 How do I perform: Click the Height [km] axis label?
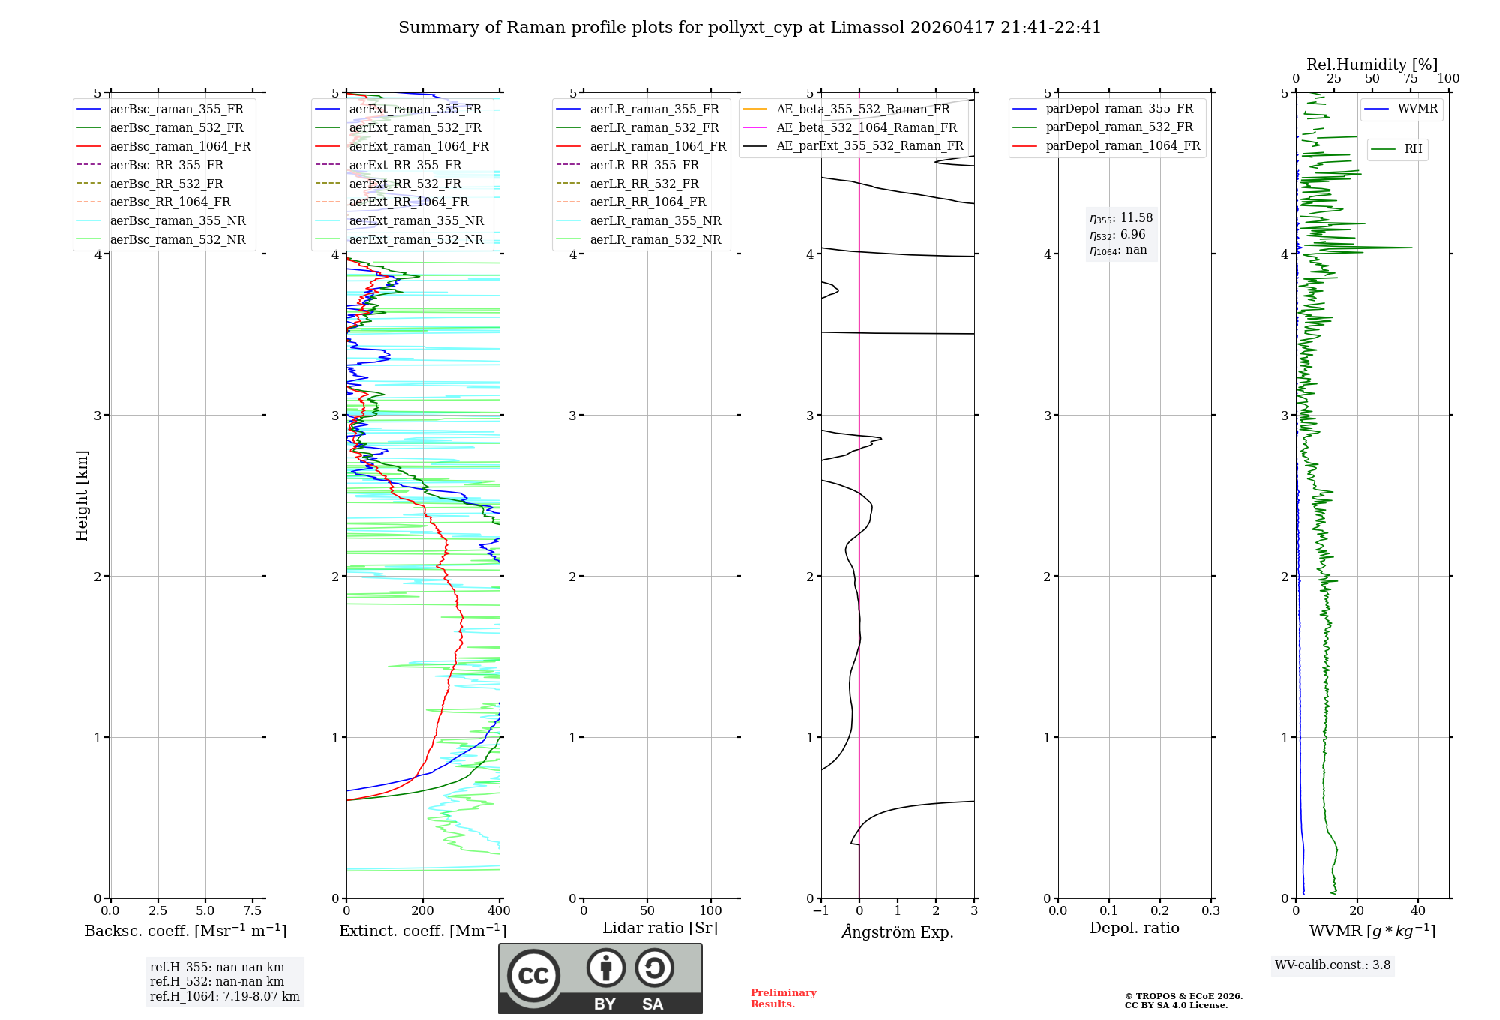pos(82,496)
